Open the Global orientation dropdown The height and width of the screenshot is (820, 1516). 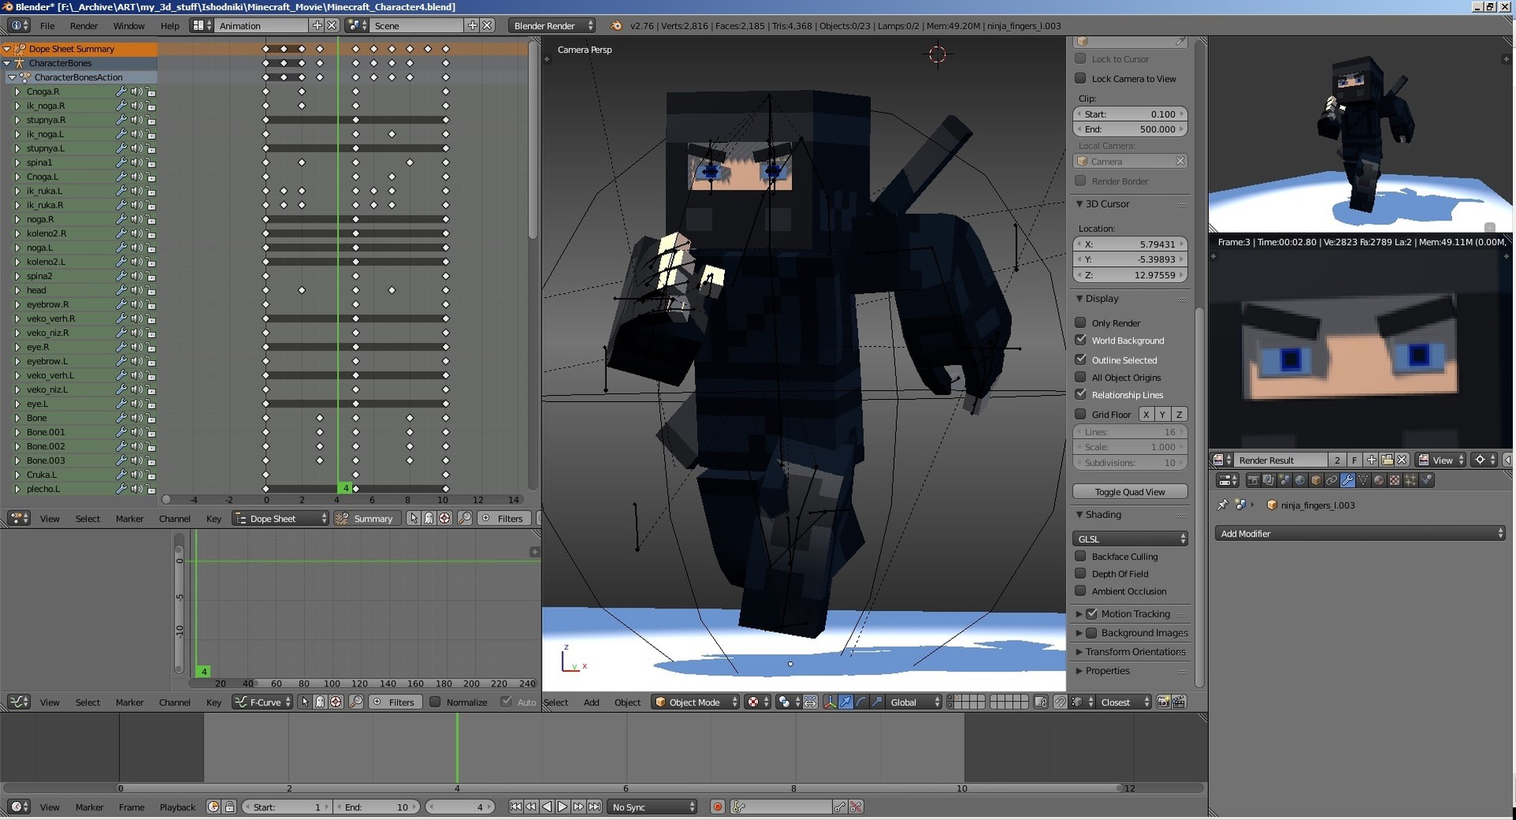click(x=914, y=702)
